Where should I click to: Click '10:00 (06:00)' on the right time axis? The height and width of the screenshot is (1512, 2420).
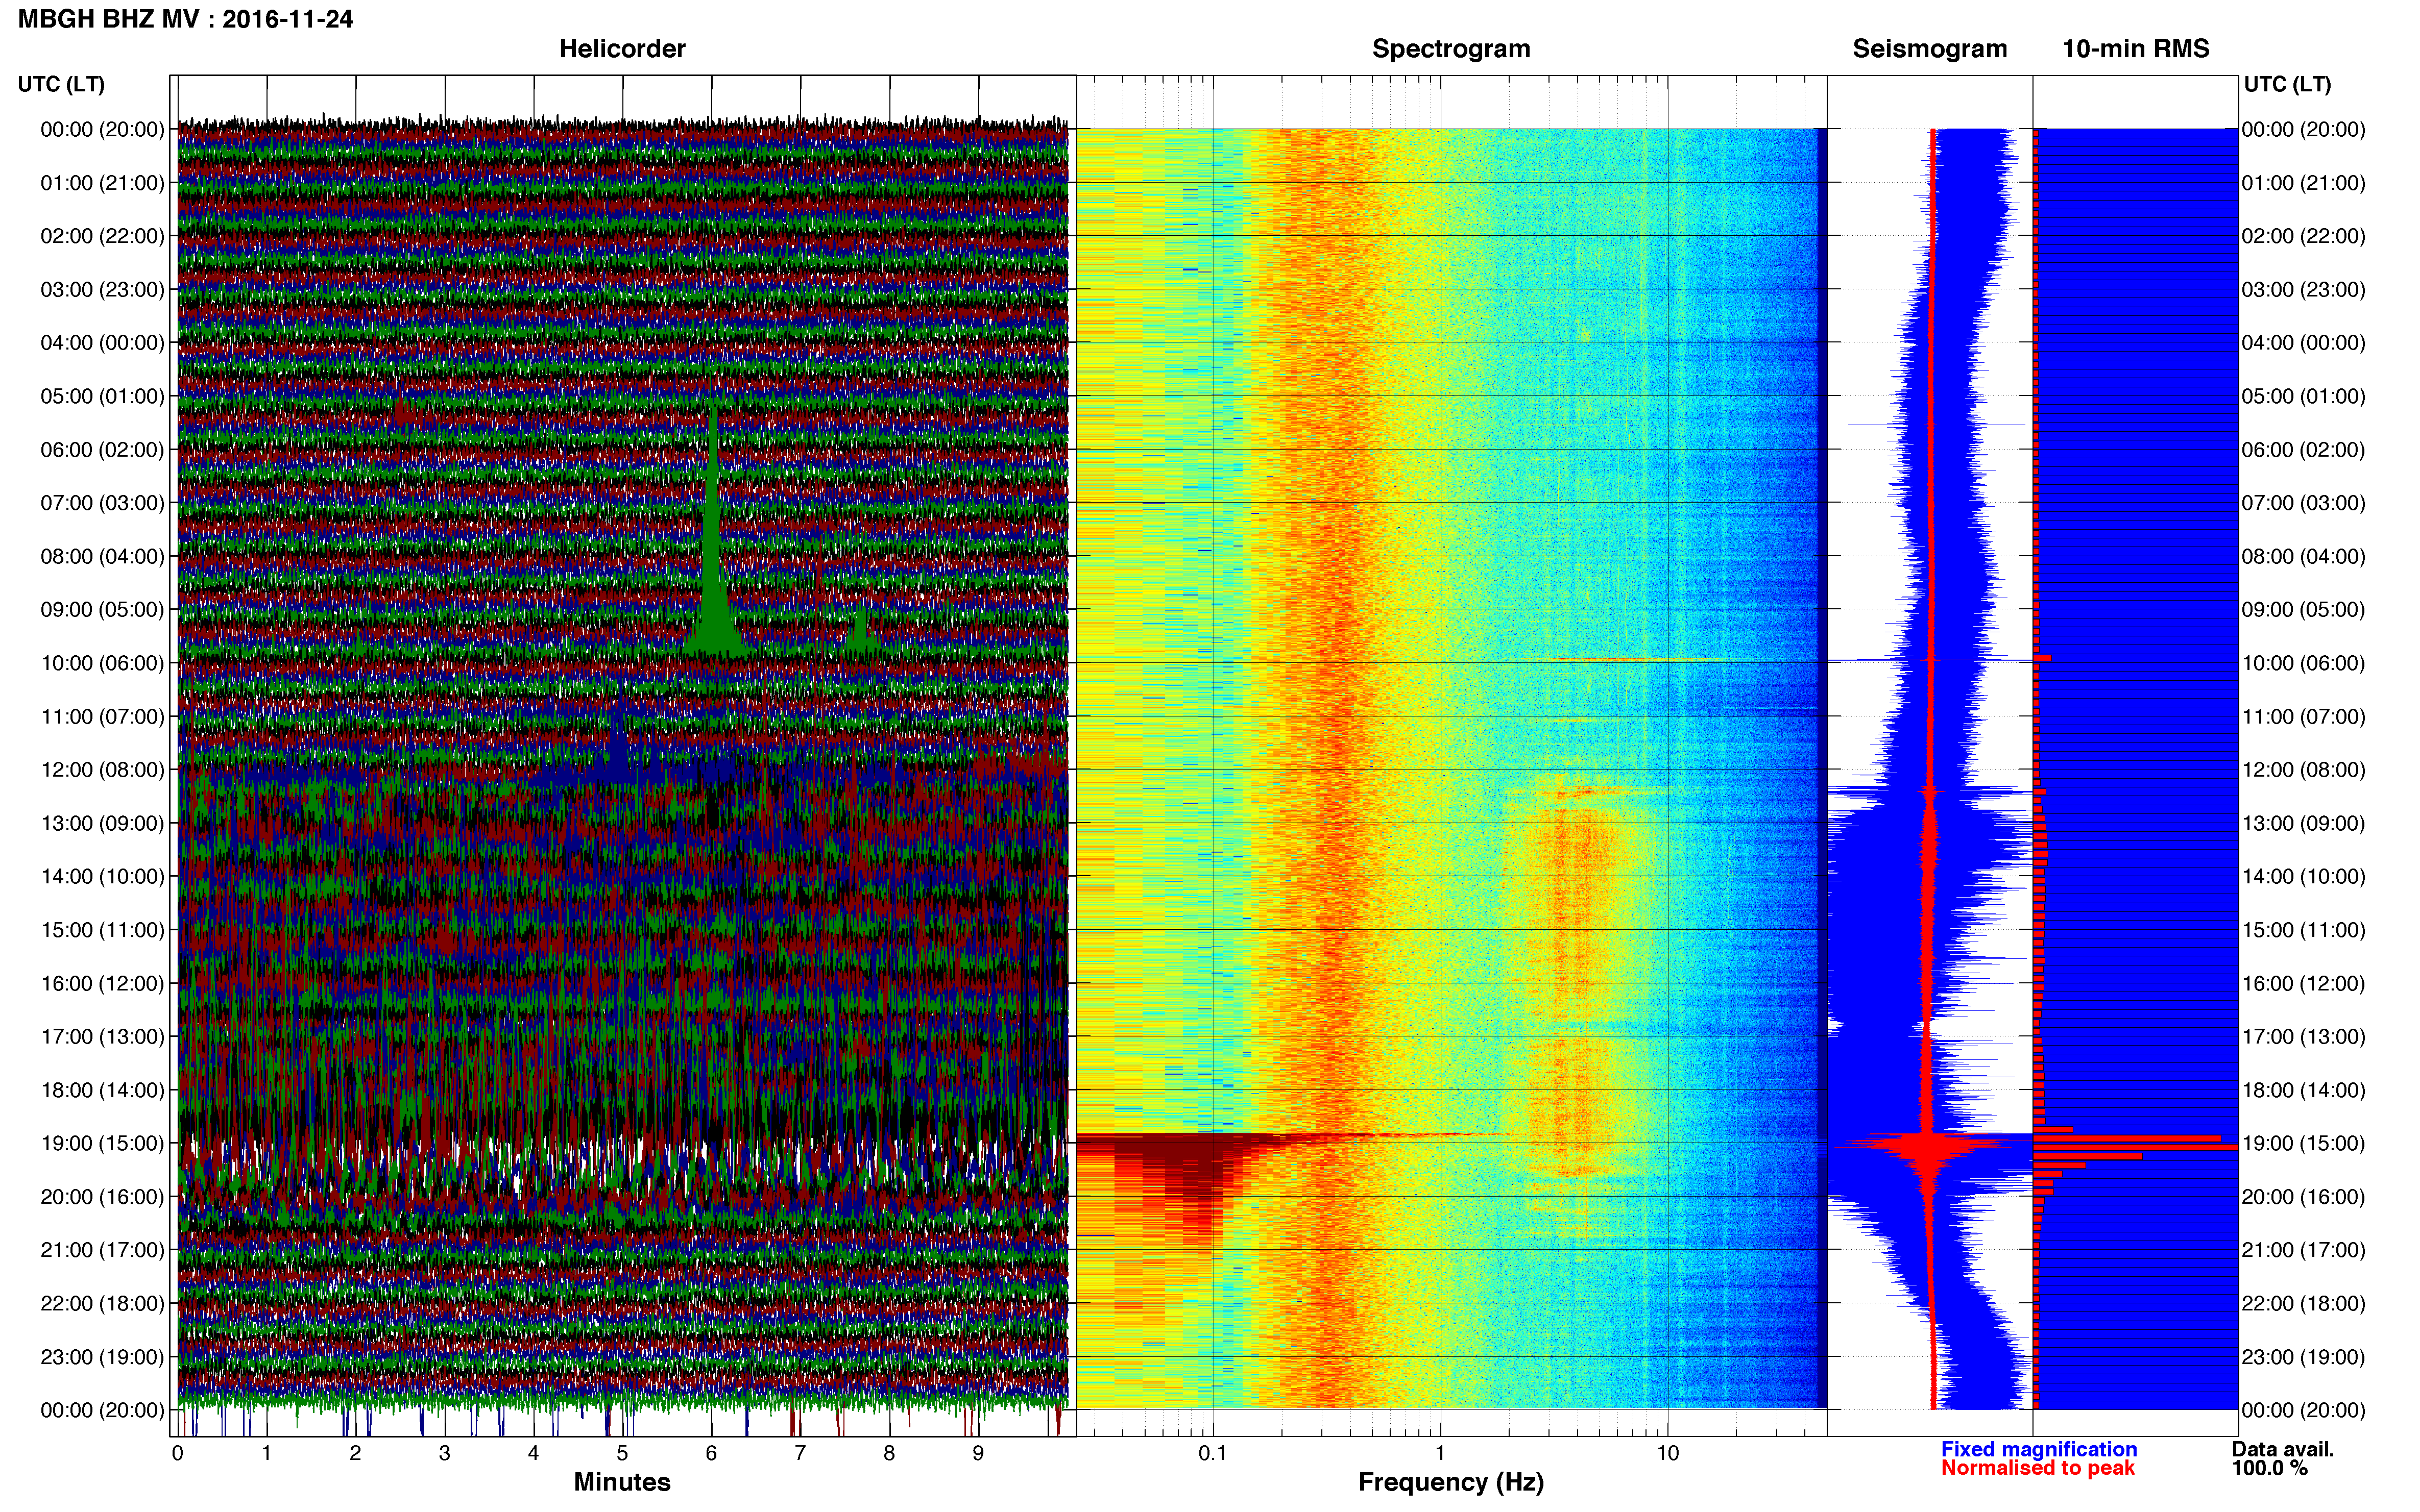coord(2304,663)
